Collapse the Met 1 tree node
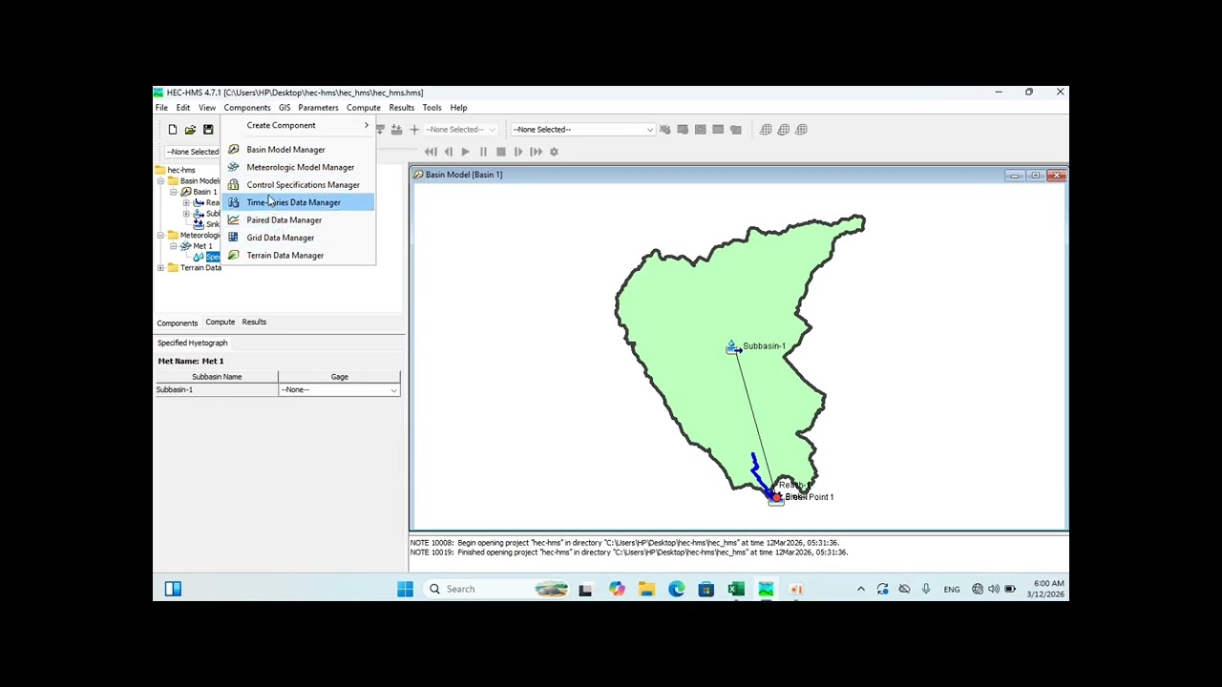 point(174,246)
